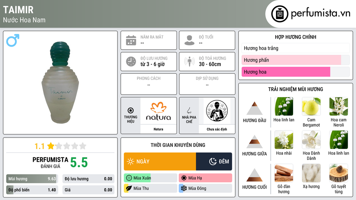Click the Hương cuối pyramid icon
356x200 pixels.
tap(254, 175)
